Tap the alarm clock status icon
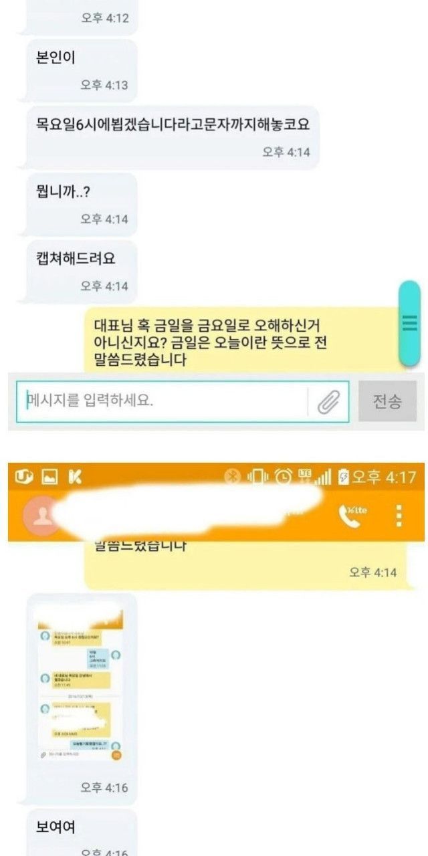Screen dimensions: 428x856 pos(284,477)
